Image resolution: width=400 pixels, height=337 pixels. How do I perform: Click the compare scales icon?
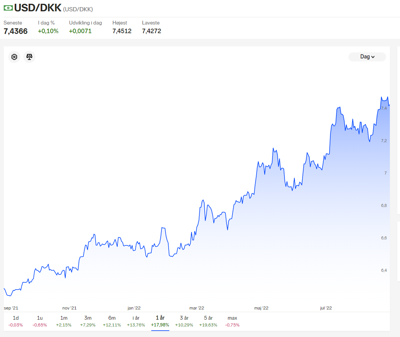pyautogui.click(x=29, y=57)
